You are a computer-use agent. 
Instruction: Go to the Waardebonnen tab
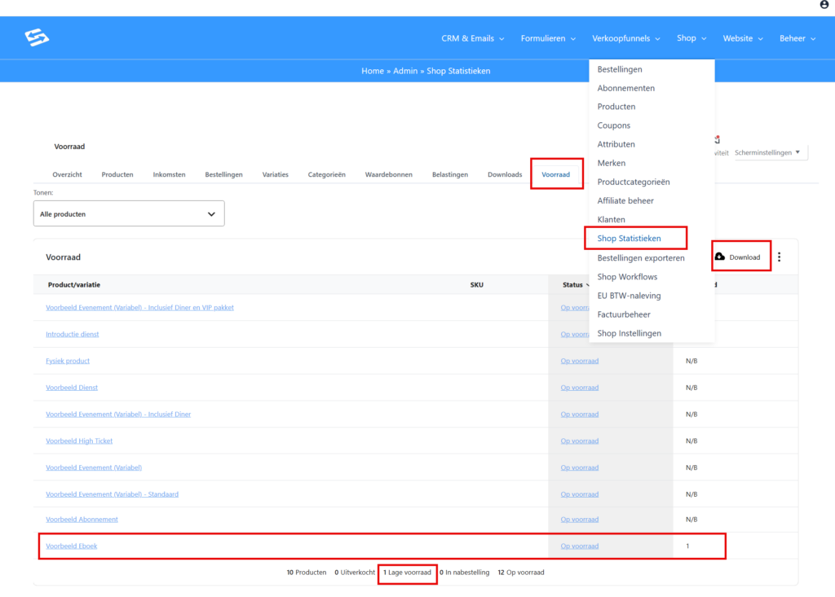(388, 174)
